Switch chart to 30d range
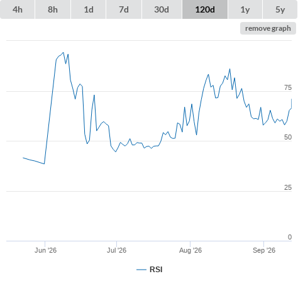298x286 pixels. 162,9
